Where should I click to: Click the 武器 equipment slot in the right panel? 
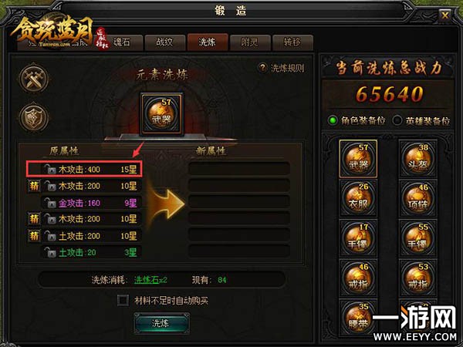[358, 159]
